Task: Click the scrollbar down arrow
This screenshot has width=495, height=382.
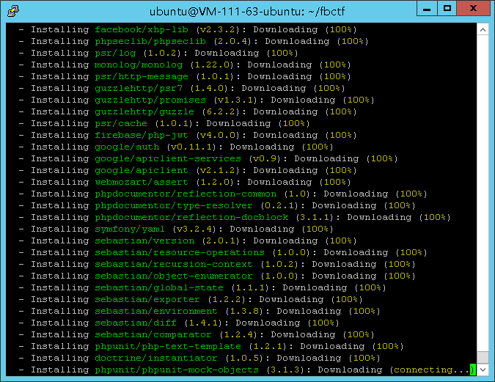Action: 483,370
